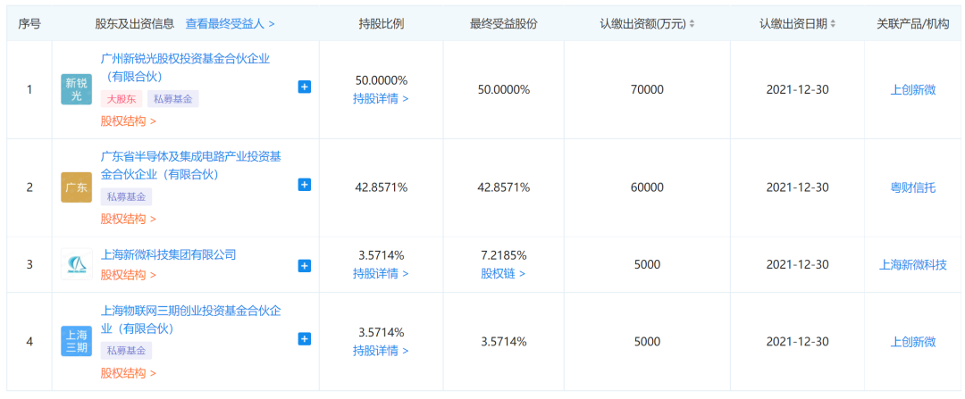Screen dimensions: 965x399
Task: Open 上创新微 link in row 1
Action: (x=912, y=90)
